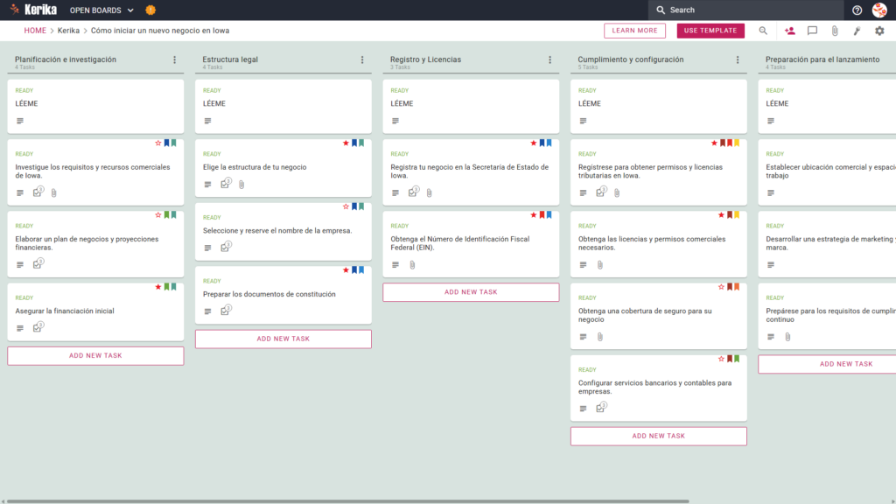The height and width of the screenshot is (504, 896).
Task: Open attachment icon on Investigue los requisitos card
Action: (x=53, y=193)
